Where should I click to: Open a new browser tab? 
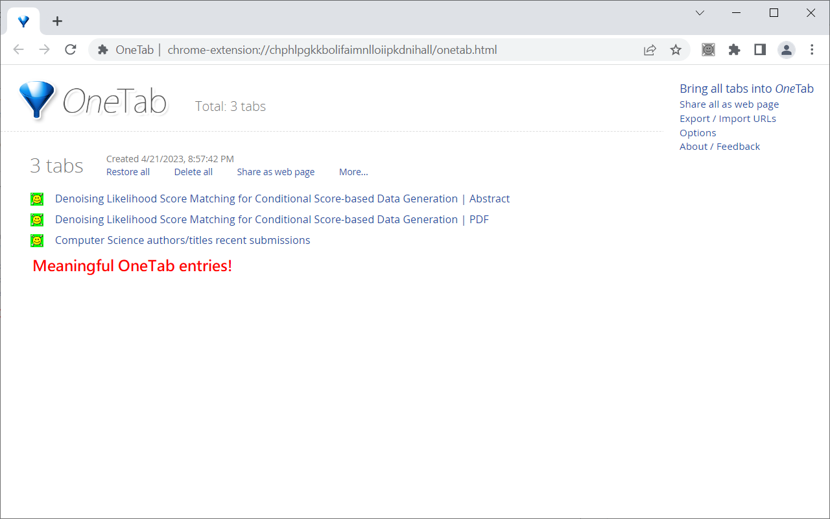point(57,21)
